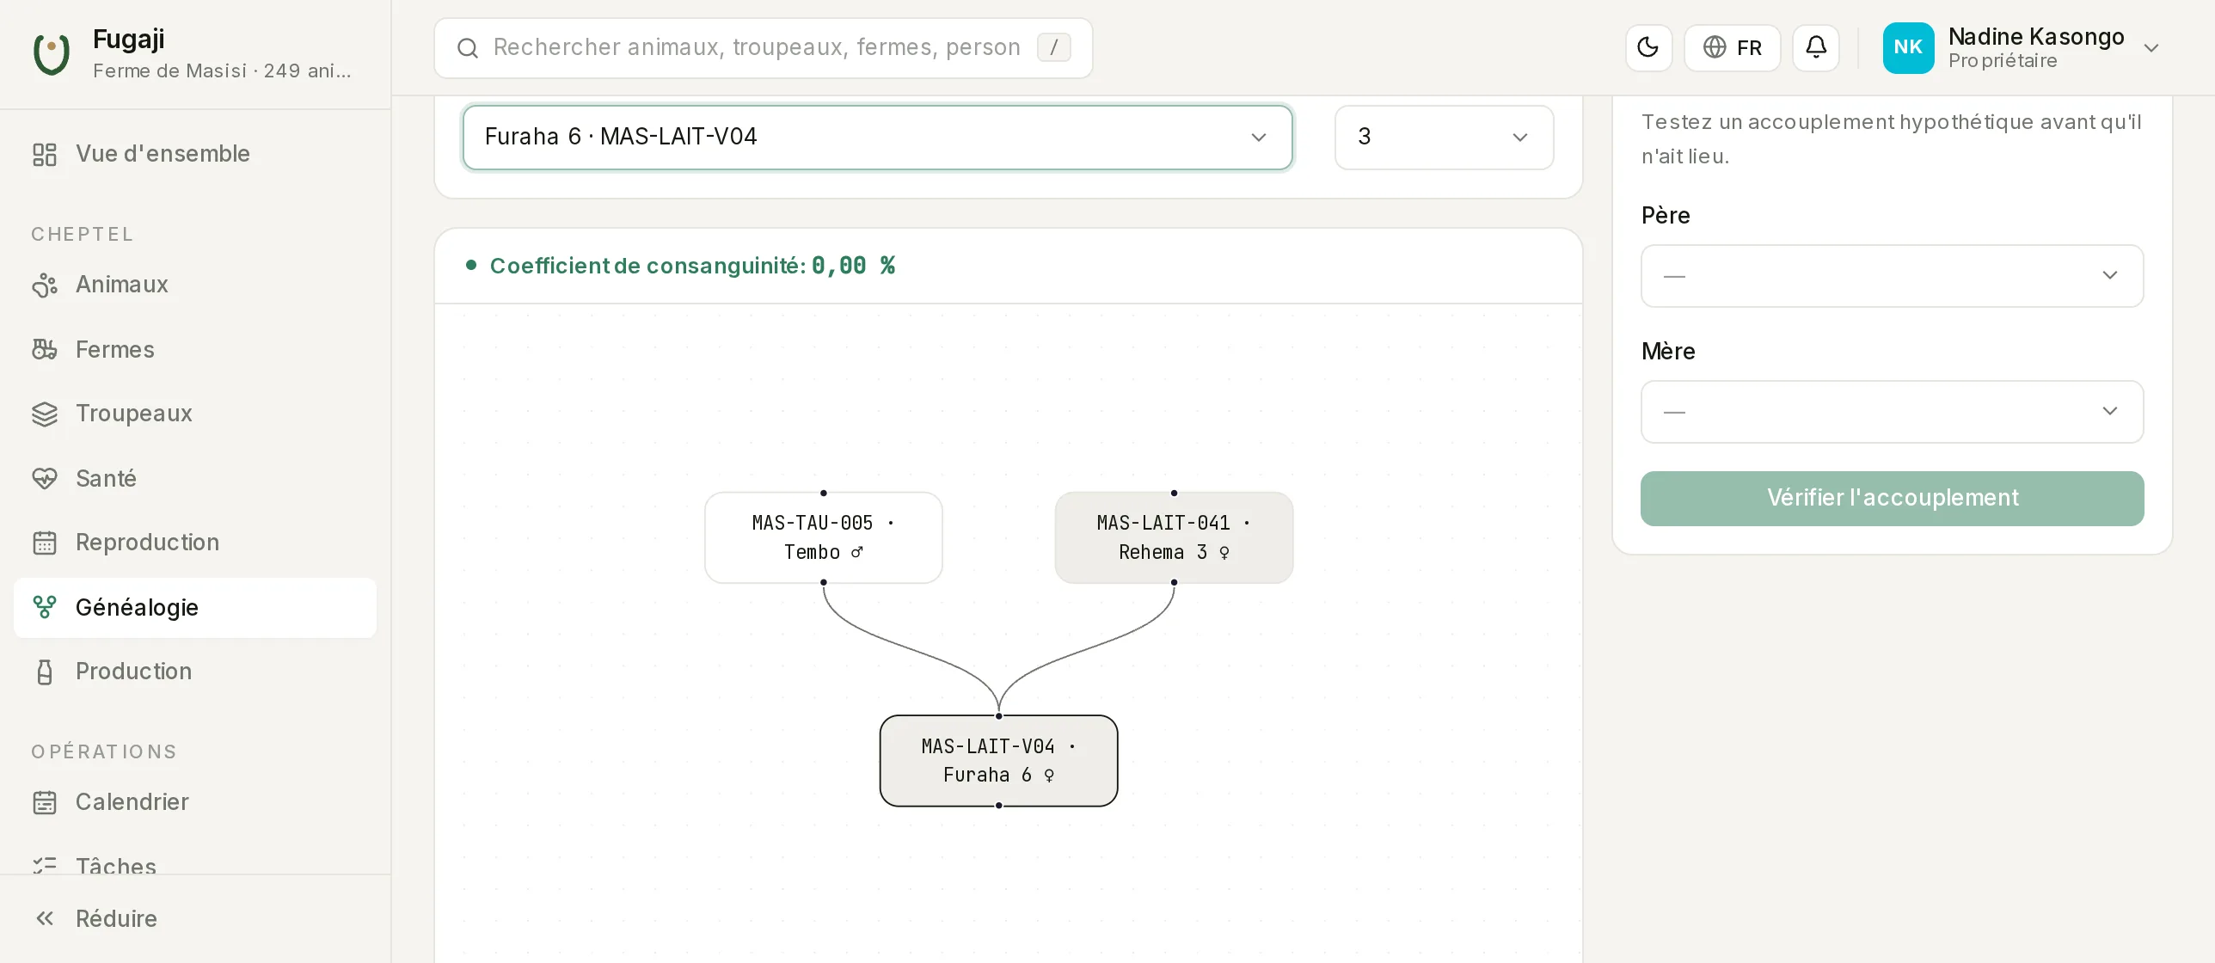The width and height of the screenshot is (2215, 963).
Task: Focus the Rechercher animaux search field
Action: point(764,48)
